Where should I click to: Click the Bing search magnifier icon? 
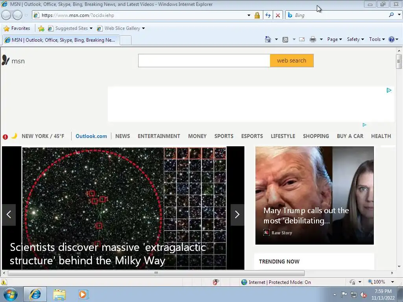[391, 15]
